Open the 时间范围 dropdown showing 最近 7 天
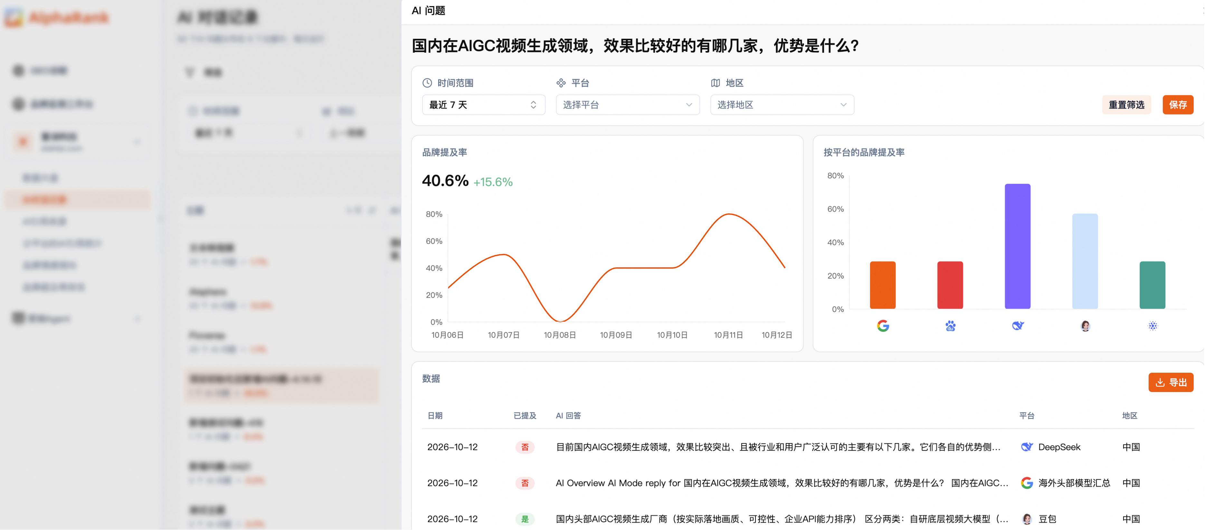Viewport: 1205px width, 530px height. 483,105
